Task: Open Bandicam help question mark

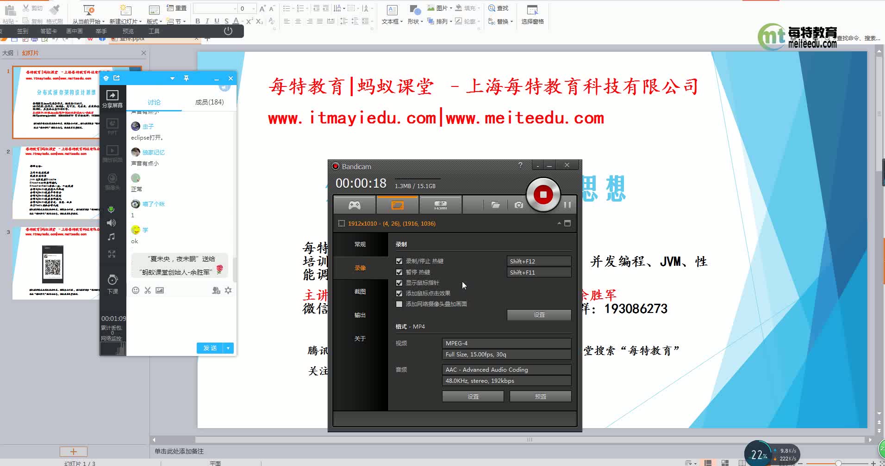Action: point(520,165)
